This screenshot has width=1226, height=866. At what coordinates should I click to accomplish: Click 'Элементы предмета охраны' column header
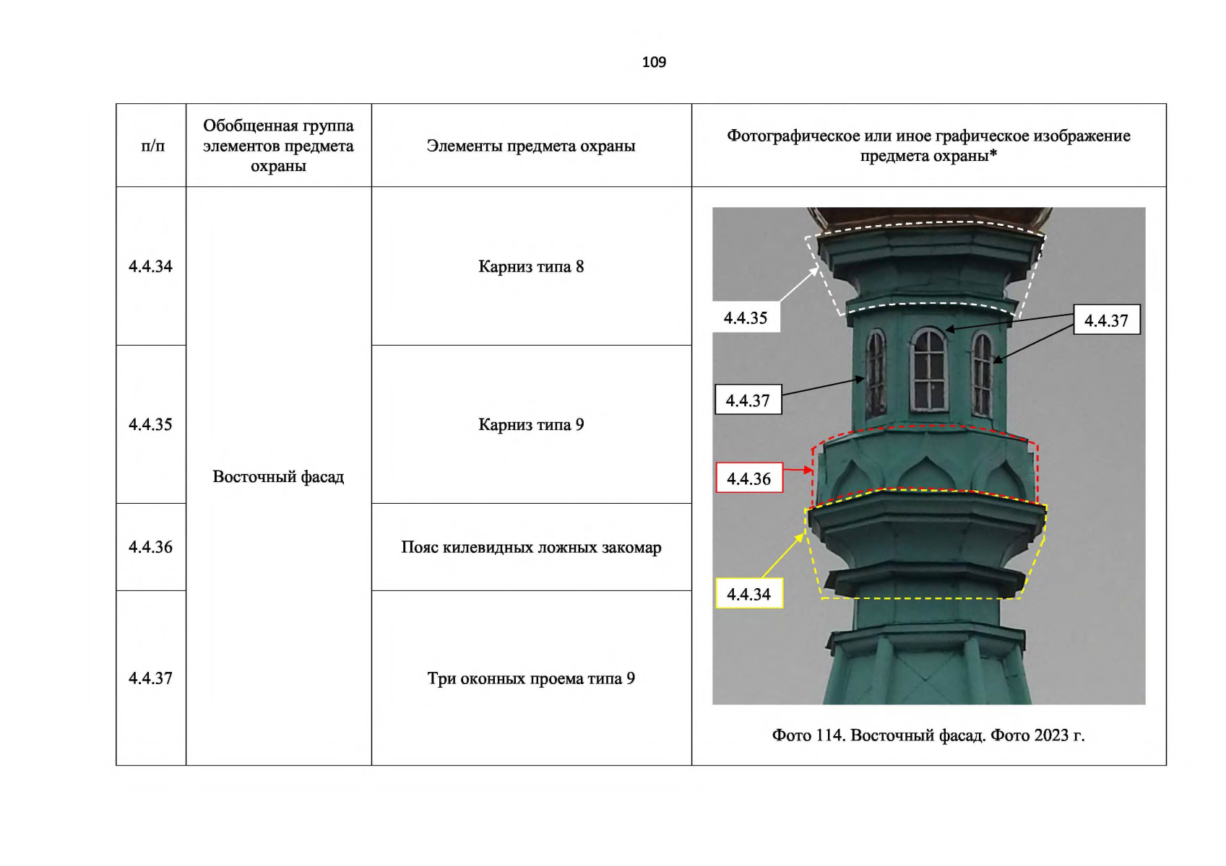pyautogui.click(x=531, y=146)
